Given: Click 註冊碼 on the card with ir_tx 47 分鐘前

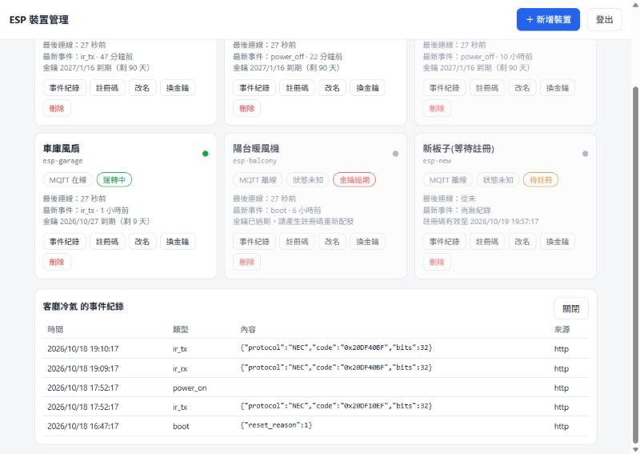Looking at the screenshot, I should coord(107,88).
